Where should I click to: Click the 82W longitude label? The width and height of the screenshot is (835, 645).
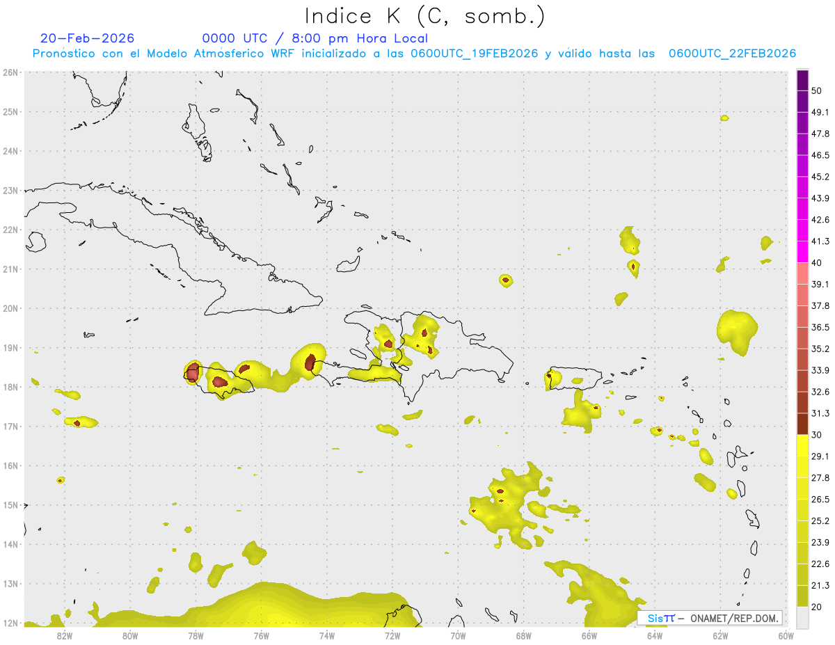64,635
